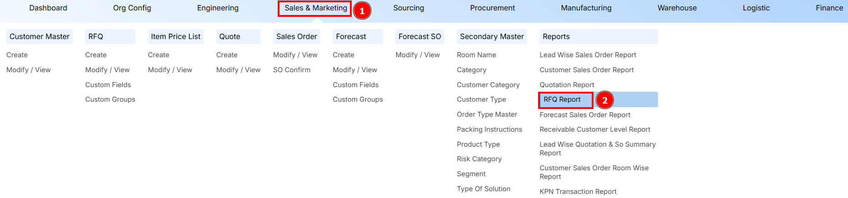Click Modify / View under RFQ
Screen dimensions: 848x198
pyautogui.click(x=107, y=70)
